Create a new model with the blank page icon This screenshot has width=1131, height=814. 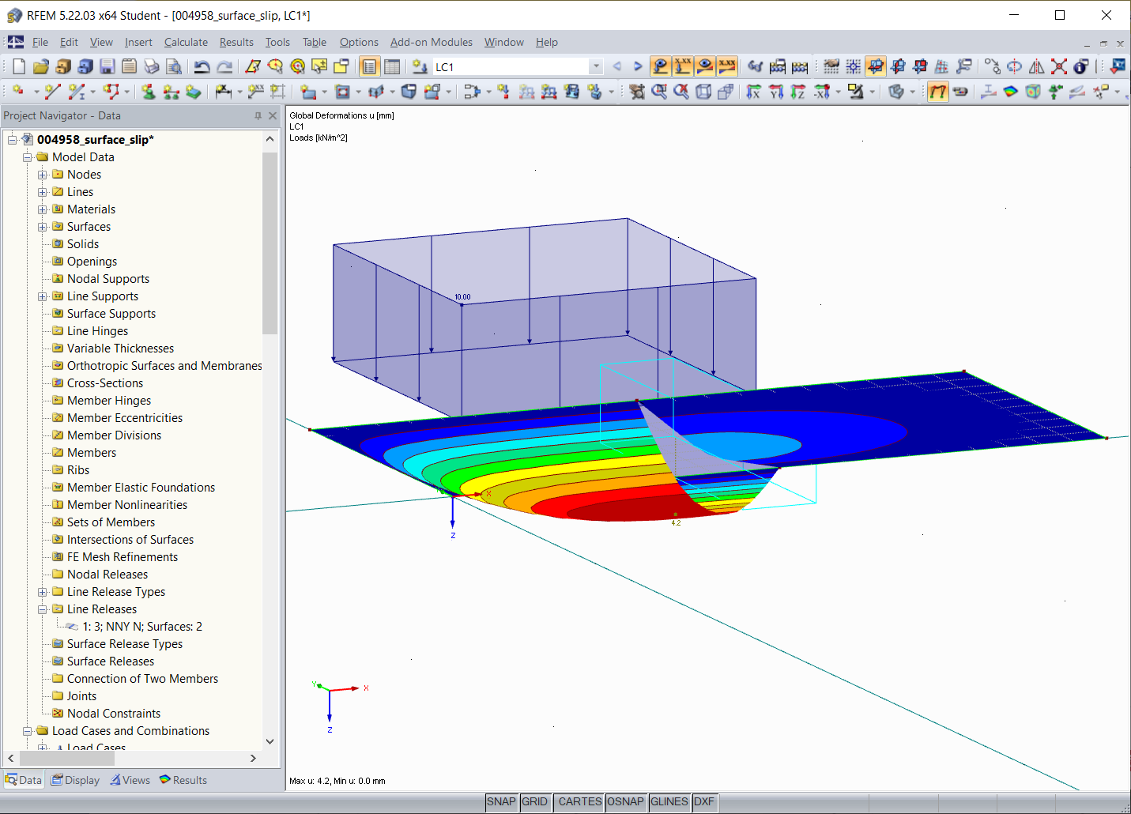(x=19, y=66)
